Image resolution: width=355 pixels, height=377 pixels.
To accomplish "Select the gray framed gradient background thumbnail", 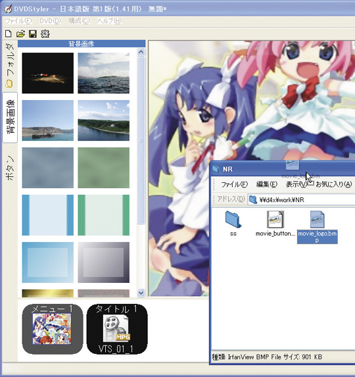I will pyautogui.click(x=103, y=263).
